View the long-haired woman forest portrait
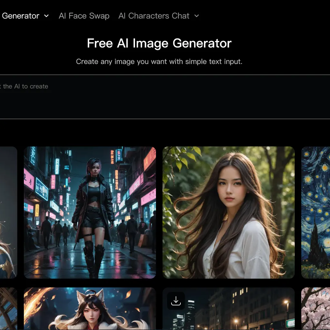This screenshot has width=330, height=330. (x=228, y=212)
